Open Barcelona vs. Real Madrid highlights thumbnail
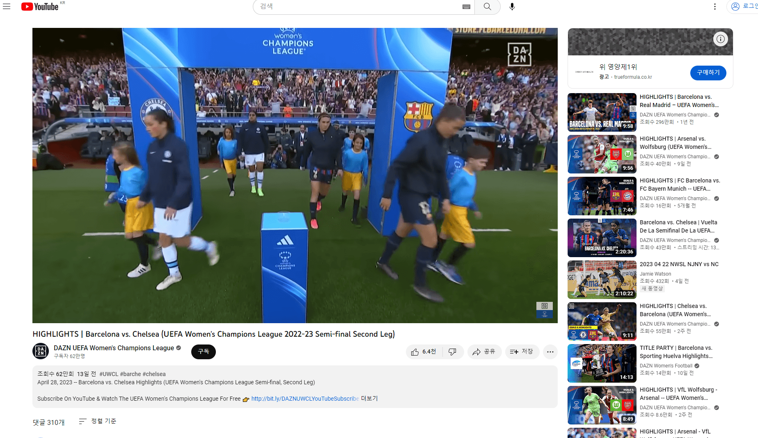Viewport: 758px width, 438px height. pyautogui.click(x=602, y=112)
